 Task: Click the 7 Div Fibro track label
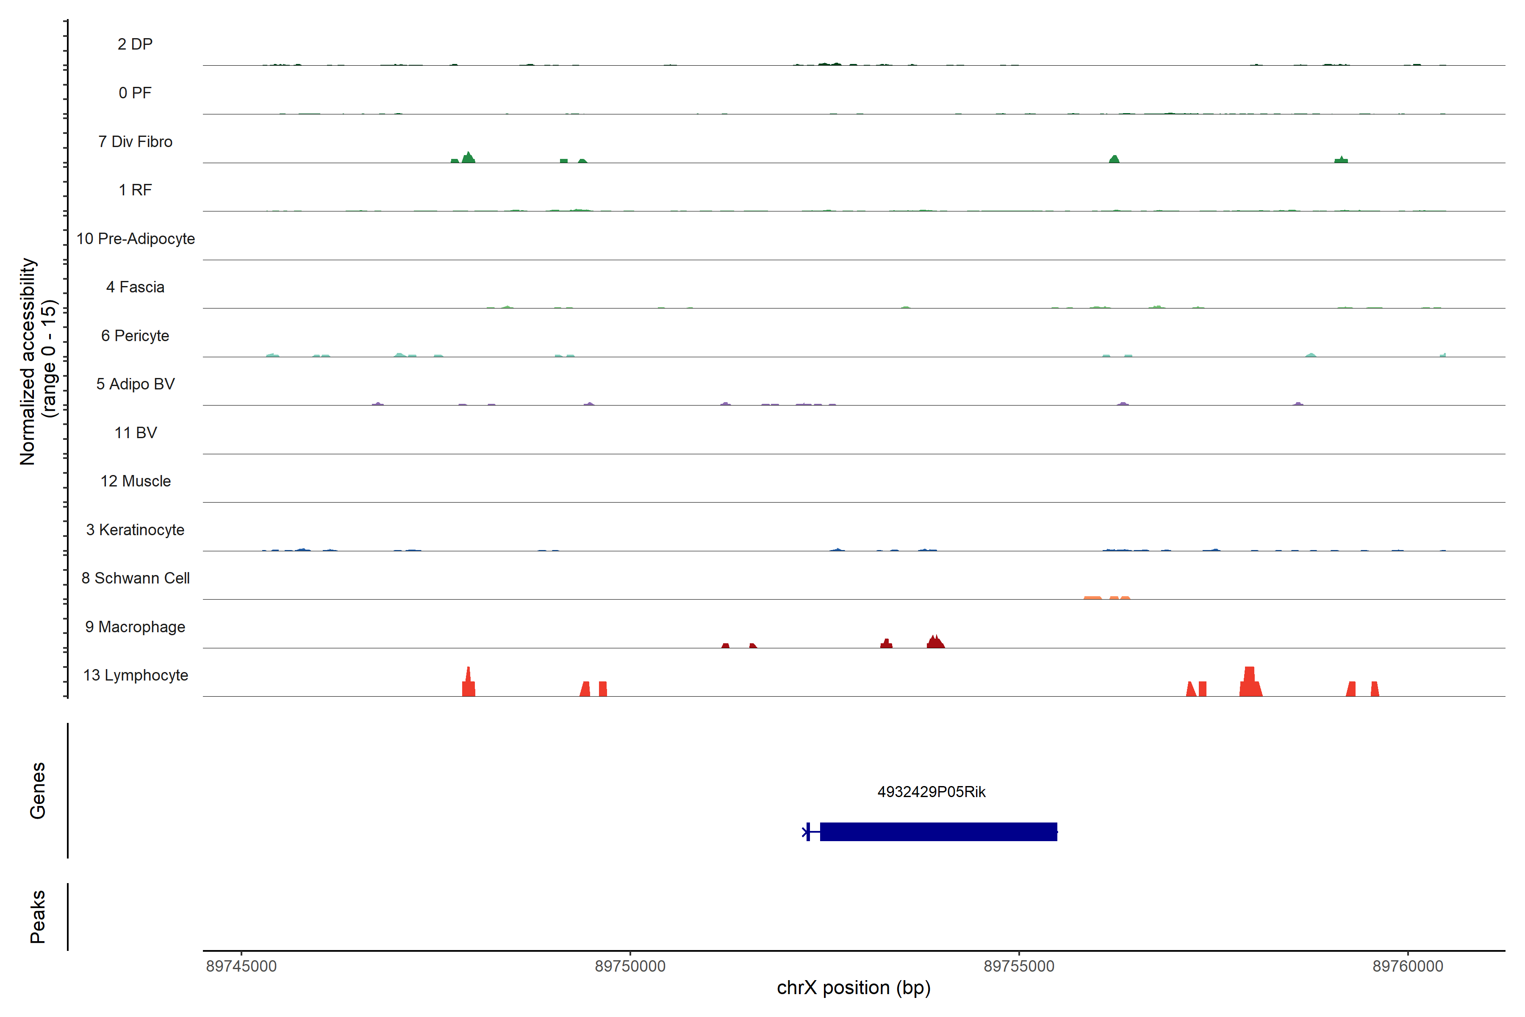click(x=136, y=142)
